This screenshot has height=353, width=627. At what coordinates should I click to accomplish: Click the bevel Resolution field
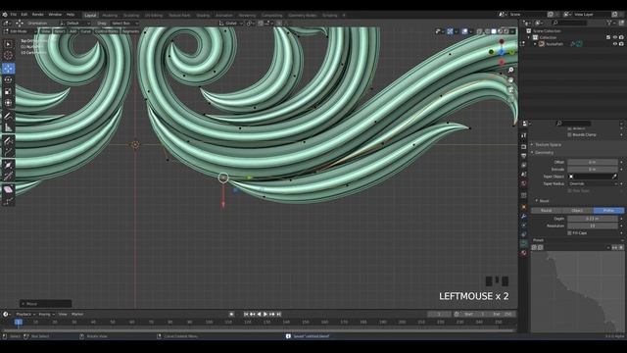pyautogui.click(x=592, y=226)
